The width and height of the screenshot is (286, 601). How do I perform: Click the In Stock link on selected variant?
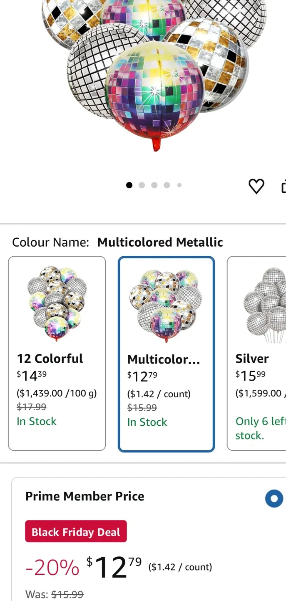pos(147,422)
